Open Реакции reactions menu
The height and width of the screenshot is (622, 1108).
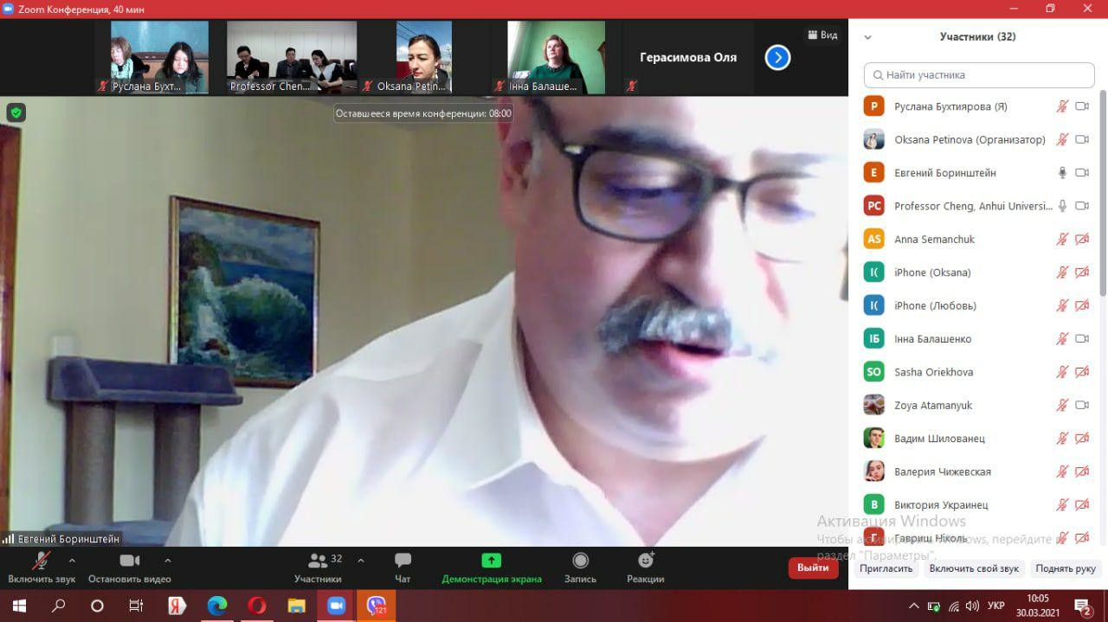646,567
